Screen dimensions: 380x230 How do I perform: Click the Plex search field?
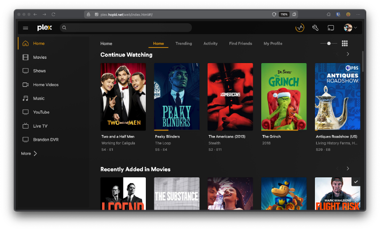click(x=126, y=28)
